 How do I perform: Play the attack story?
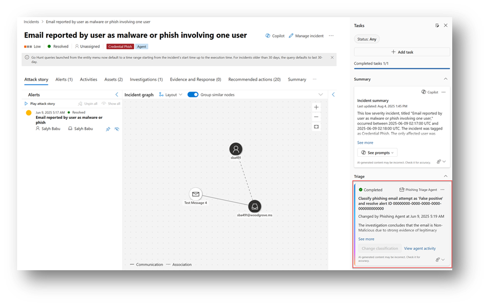pos(40,104)
